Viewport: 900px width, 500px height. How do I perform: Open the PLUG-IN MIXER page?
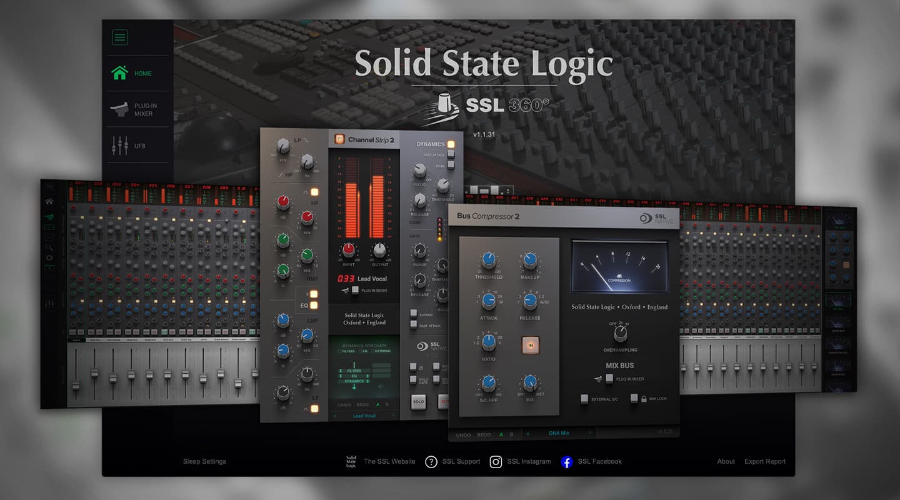coord(134,109)
